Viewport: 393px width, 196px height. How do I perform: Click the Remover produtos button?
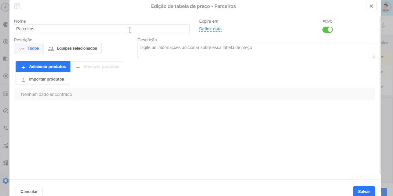click(97, 67)
